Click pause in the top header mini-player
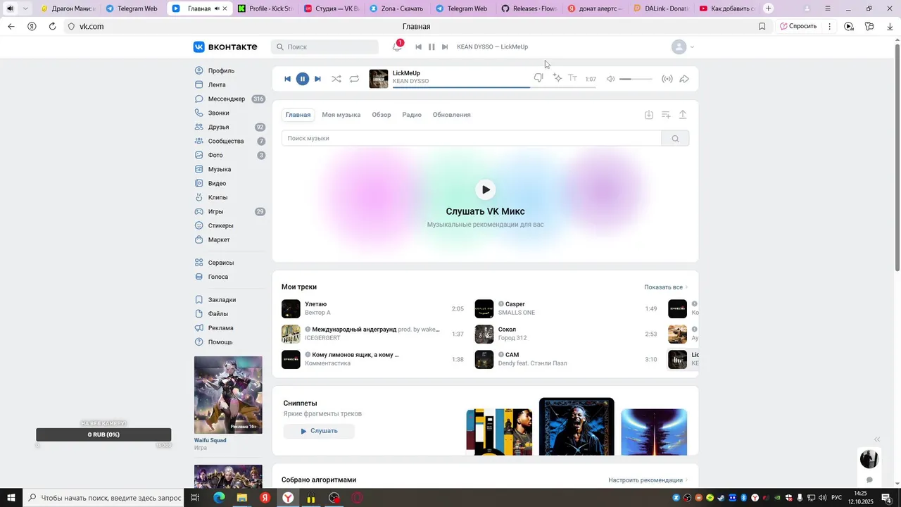The height and width of the screenshot is (507, 901). (x=431, y=46)
